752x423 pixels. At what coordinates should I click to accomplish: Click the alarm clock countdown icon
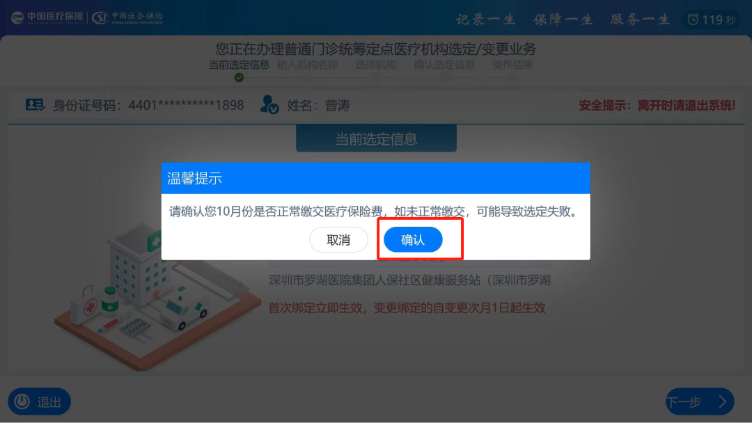coord(693,19)
